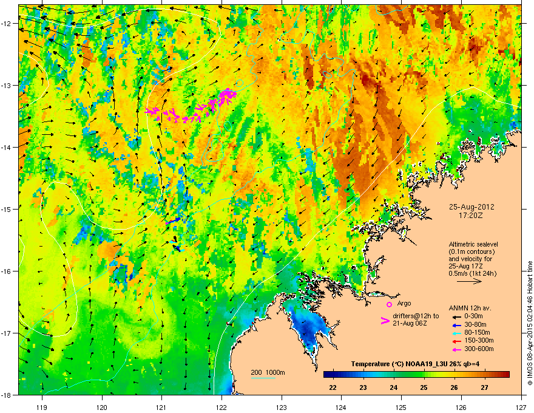
Task: Click the magenta 300-600m arrow legend symbol
Action: click(456, 349)
